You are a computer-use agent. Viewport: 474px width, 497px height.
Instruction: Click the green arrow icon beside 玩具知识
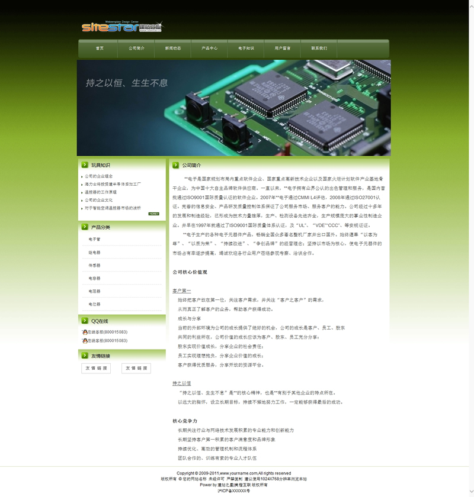(x=84, y=165)
